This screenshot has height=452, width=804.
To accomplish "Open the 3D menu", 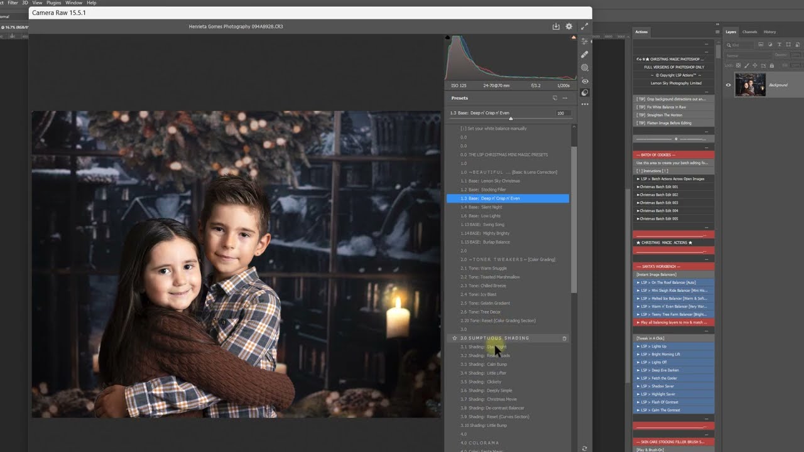I will point(25,3).
